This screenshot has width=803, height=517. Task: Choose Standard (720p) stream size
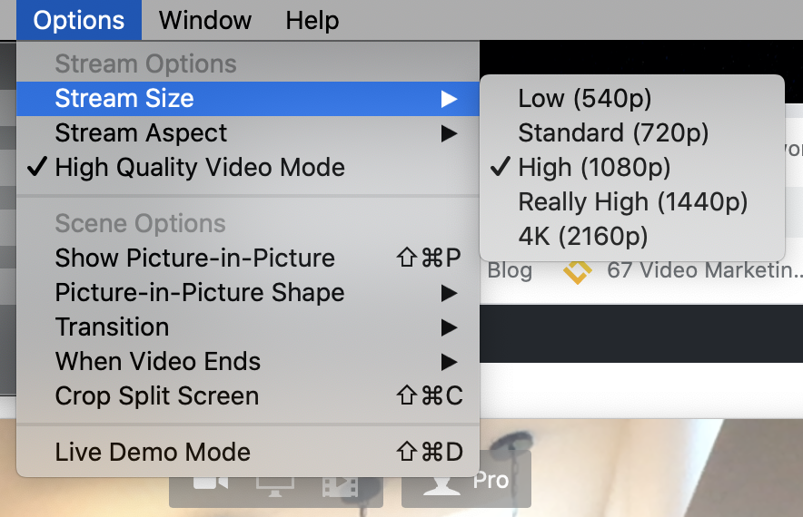click(x=632, y=133)
